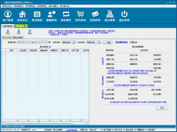Click 出库金额 column header
Viewport: 177px width, 132px height.
click(33, 50)
